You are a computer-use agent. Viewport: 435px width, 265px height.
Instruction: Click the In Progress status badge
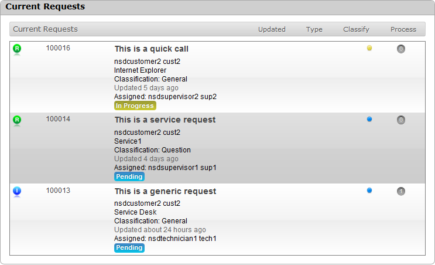tap(135, 106)
